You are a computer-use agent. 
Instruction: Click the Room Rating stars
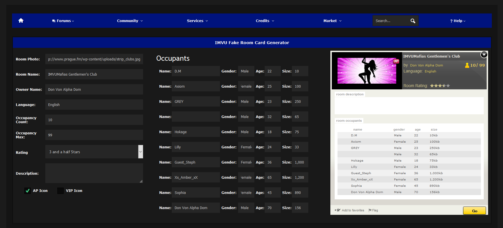tap(440, 86)
